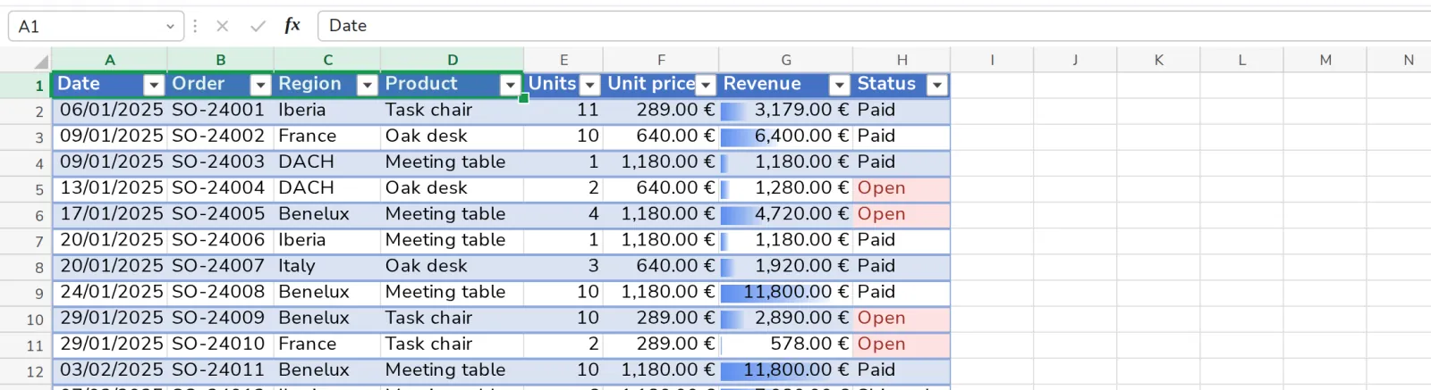Viewport: 1431px width, 390px height.
Task: Click the units cell showing 11
Action: (563, 110)
